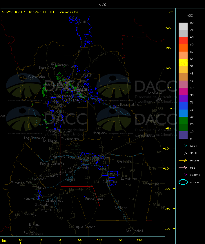Click the Ant_ESA map label
The image size is (205, 244).
46,210
